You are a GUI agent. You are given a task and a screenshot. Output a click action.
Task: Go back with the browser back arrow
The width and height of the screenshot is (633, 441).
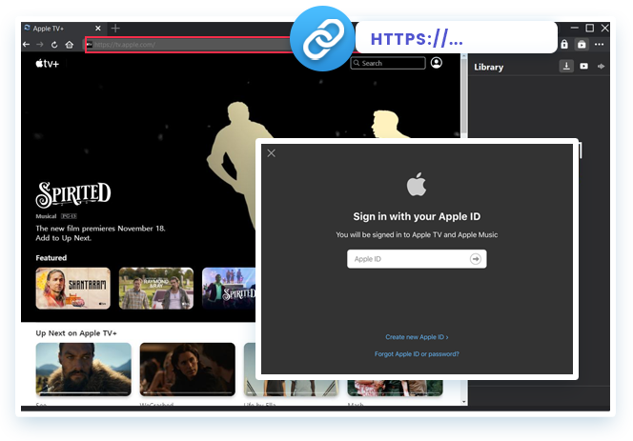27,45
